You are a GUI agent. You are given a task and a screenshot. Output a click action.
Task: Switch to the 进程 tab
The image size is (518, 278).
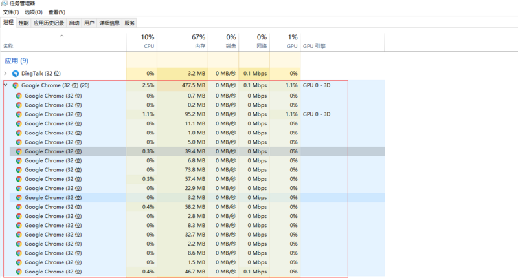click(8, 23)
